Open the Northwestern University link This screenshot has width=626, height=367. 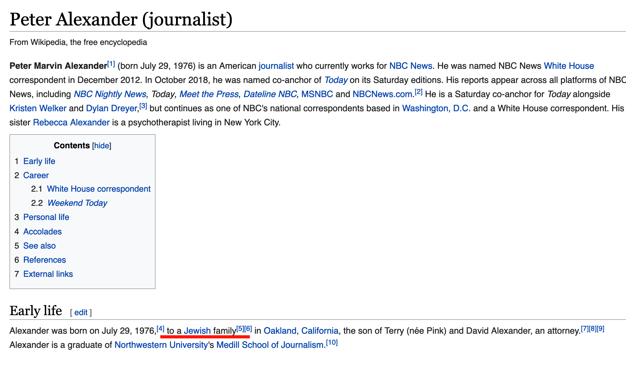click(161, 345)
